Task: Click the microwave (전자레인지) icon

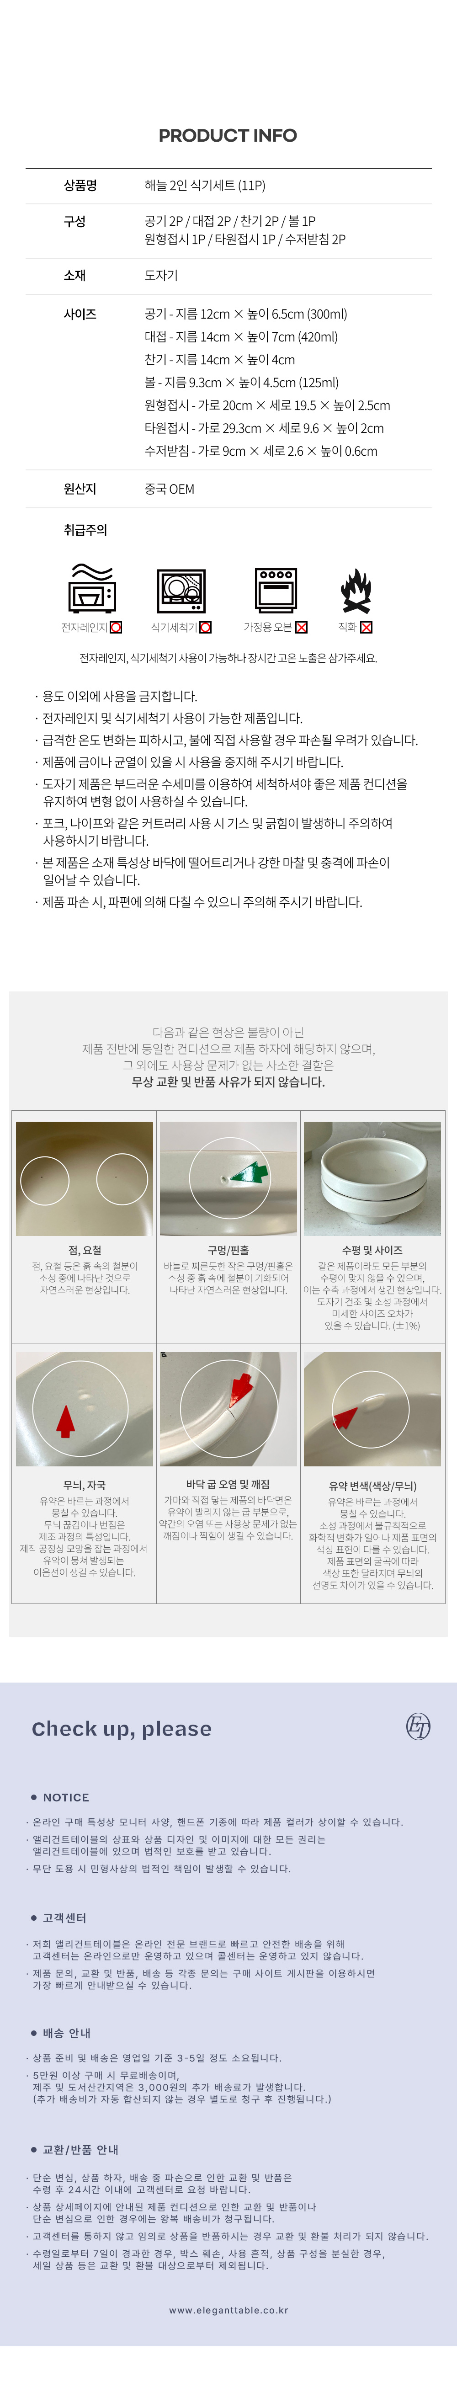Action: (x=91, y=588)
